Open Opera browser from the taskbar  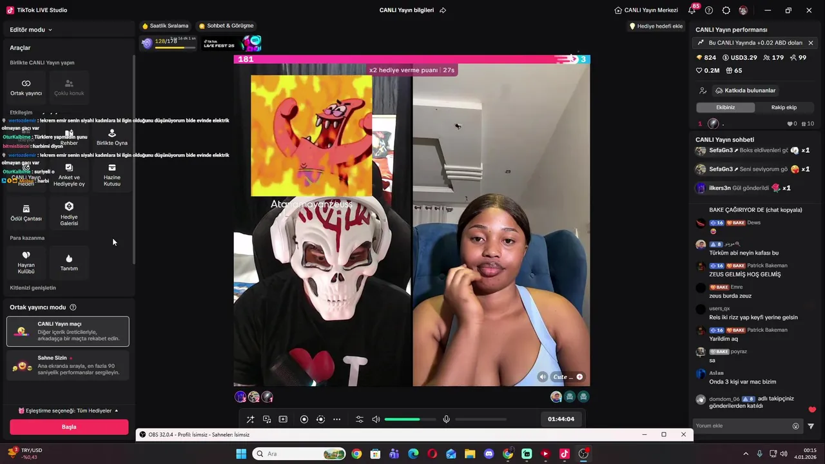(432, 454)
